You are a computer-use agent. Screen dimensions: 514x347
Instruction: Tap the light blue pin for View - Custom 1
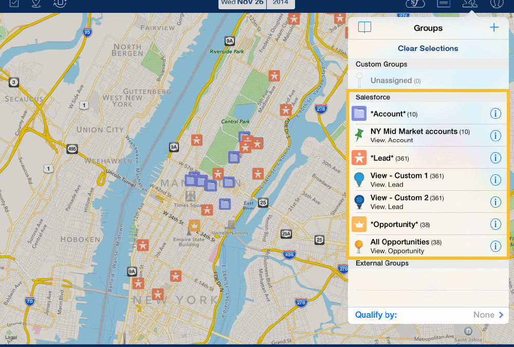[x=359, y=179]
